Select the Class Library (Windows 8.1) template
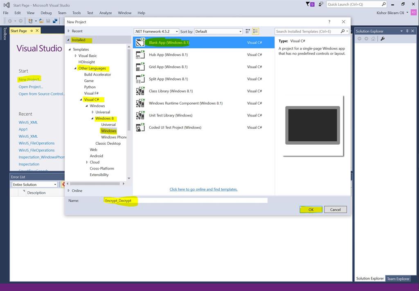 coord(203,91)
